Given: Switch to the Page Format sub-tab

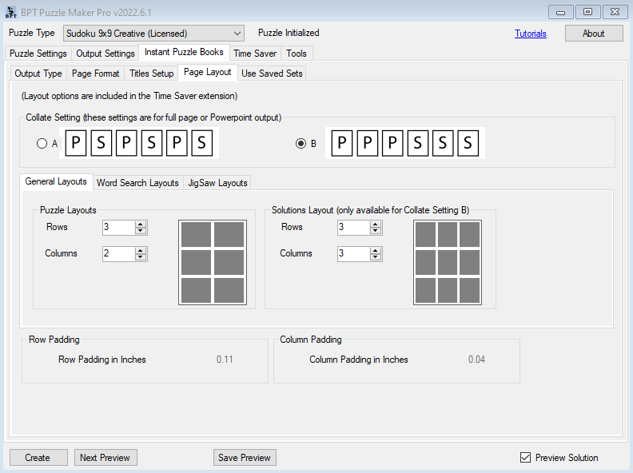Looking at the screenshot, I should (x=96, y=74).
